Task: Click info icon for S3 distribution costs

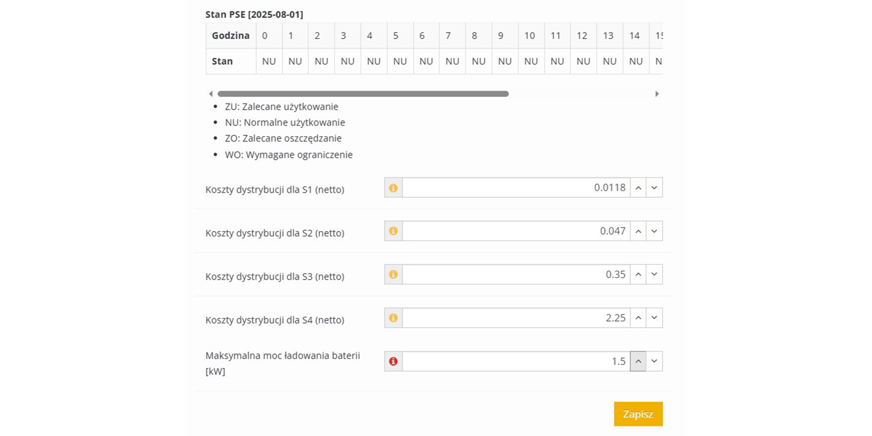Action: [x=393, y=275]
